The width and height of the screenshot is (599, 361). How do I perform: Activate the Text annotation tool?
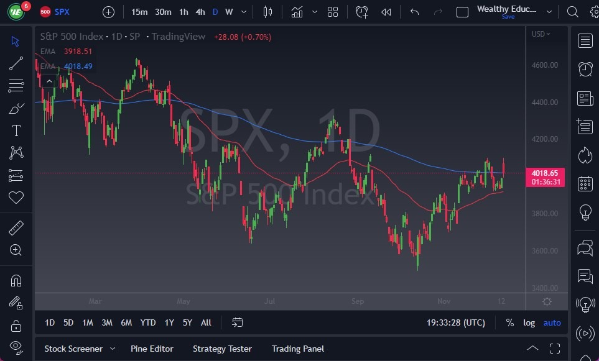pos(16,130)
